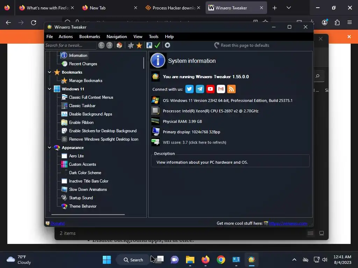Viewport: 358px width, 268px height.
Task: Select Classic Taskbar tree item
Action: click(x=82, y=106)
